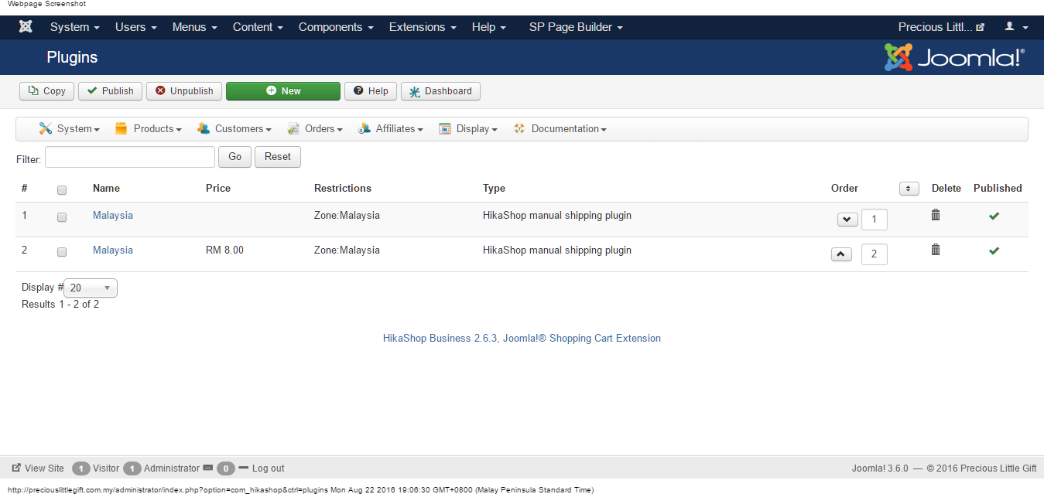Click the Results 1 - 2 of 2 text
Image resolution: width=1044 pixels, height=494 pixels.
[60, 305]
